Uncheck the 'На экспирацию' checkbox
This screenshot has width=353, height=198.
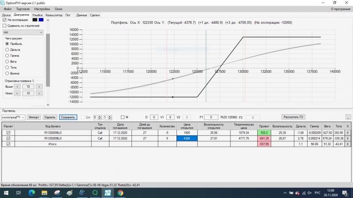[x=4, y=20]
